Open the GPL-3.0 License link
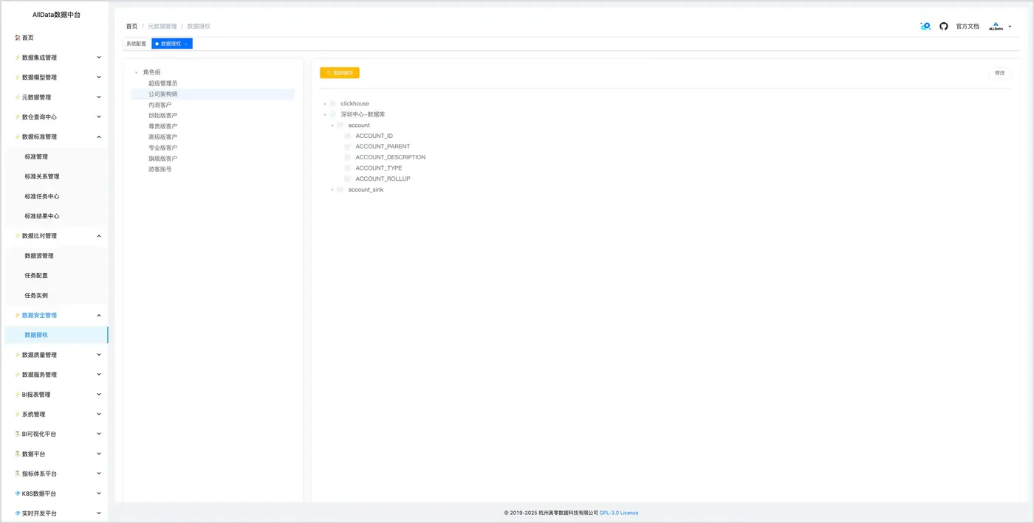Viewport: 1034px width, 523px height. (x=619, y=513)
